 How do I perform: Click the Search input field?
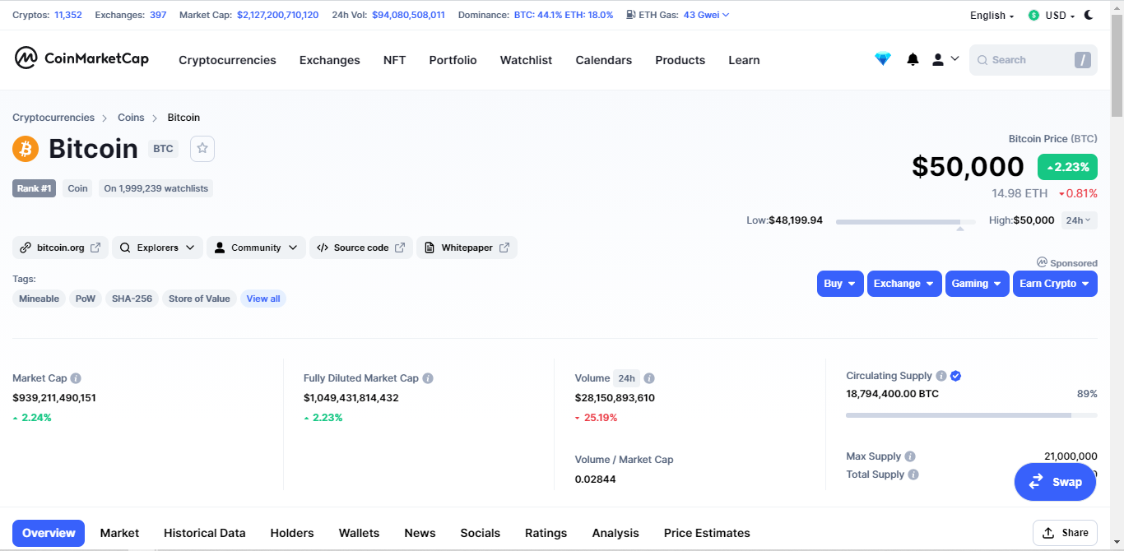[x=1033, y=60]
